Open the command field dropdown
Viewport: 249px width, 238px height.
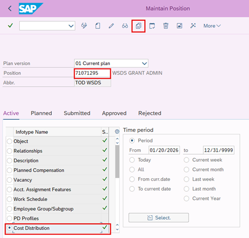point(71,26)
